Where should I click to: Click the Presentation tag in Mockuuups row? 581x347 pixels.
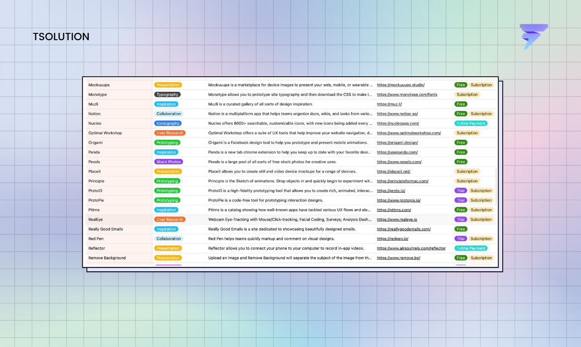(x=168, y=85)
